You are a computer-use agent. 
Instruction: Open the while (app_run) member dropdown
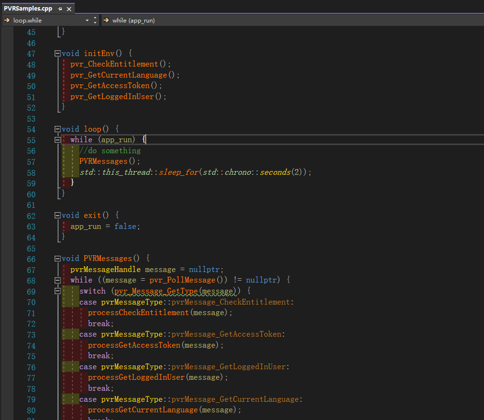click(293, 20)
